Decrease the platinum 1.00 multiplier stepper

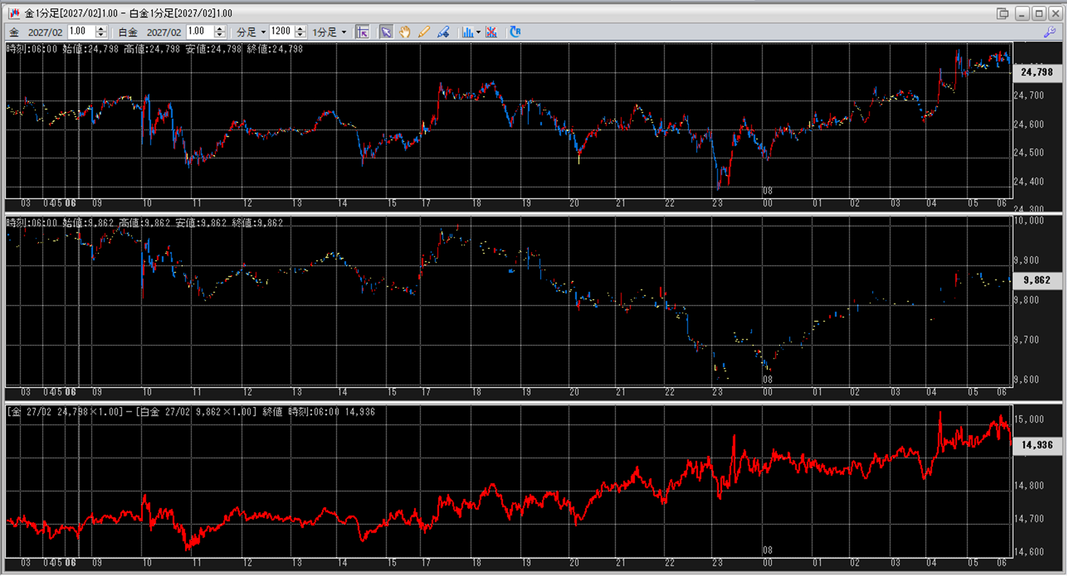220,36
